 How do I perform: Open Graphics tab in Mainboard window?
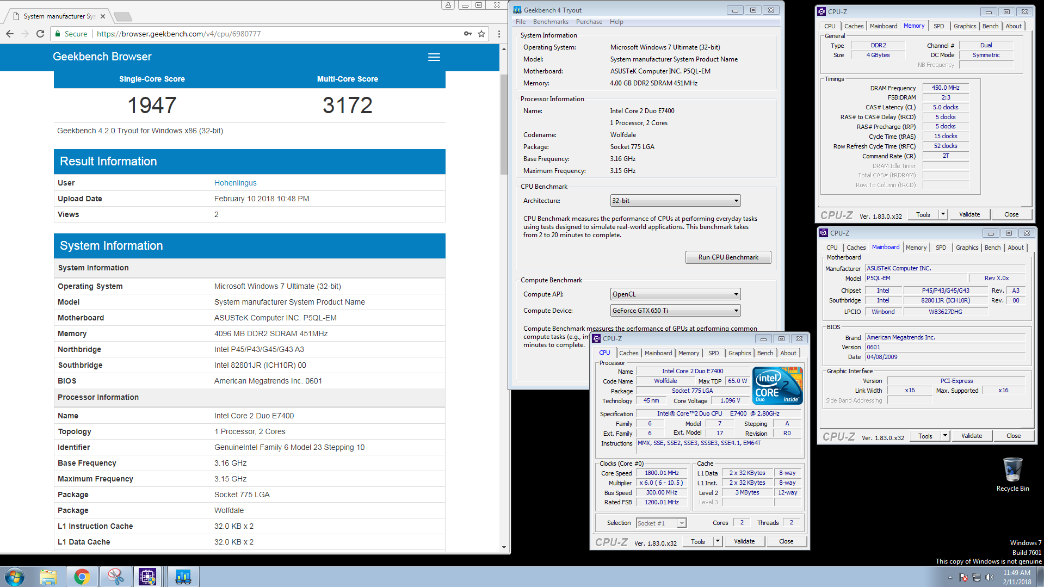point(967,248)
